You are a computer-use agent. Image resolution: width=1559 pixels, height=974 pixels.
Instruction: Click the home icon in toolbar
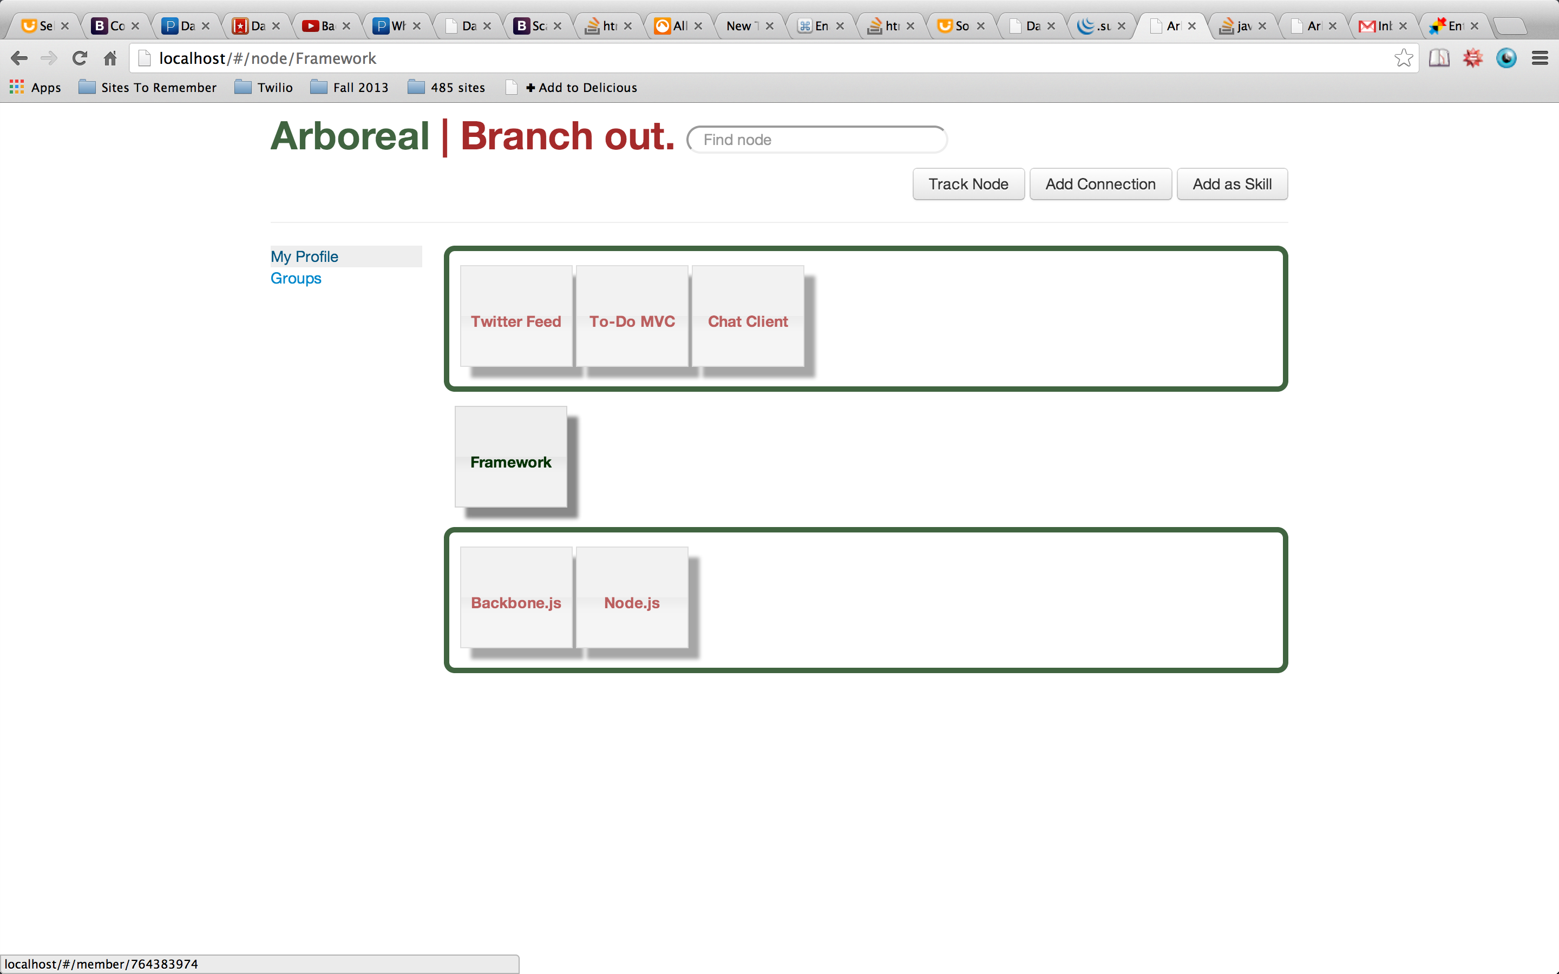(110, 58)
